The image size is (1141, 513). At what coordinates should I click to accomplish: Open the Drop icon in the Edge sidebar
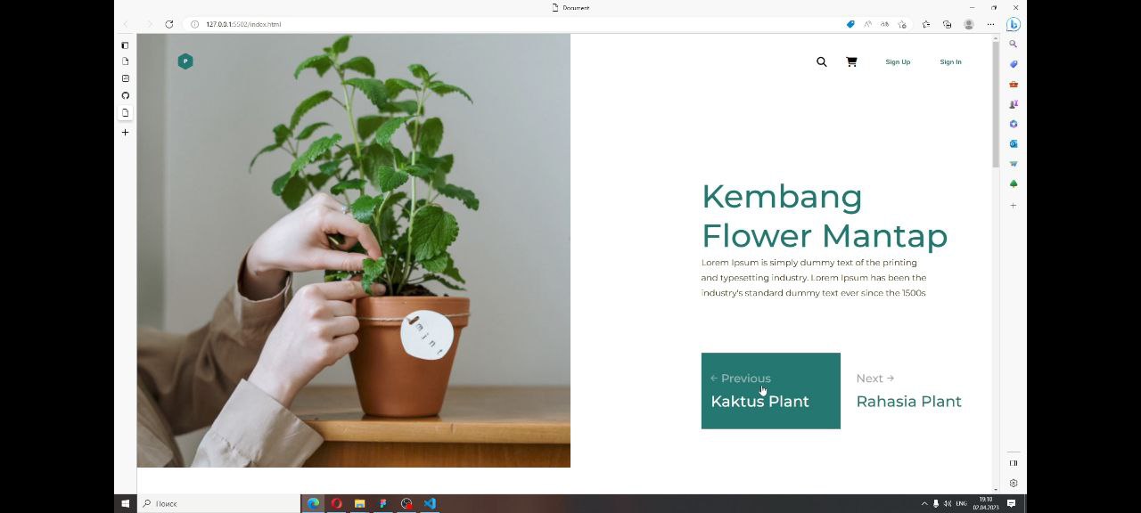coord(1014,164)
